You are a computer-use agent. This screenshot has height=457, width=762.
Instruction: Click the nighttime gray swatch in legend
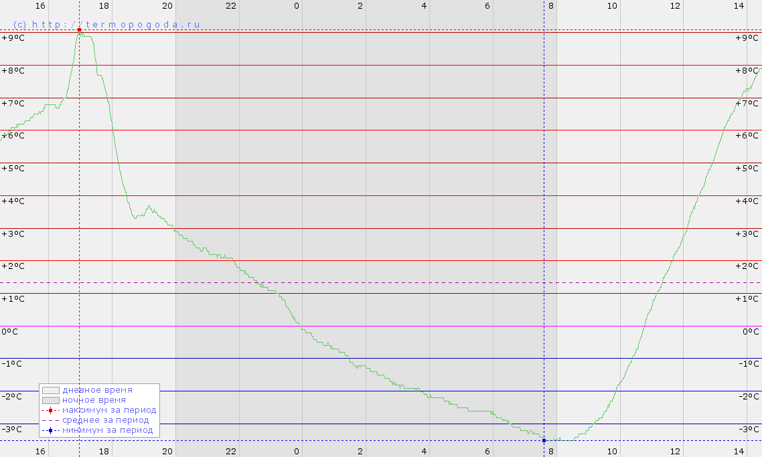coord(50,400)
